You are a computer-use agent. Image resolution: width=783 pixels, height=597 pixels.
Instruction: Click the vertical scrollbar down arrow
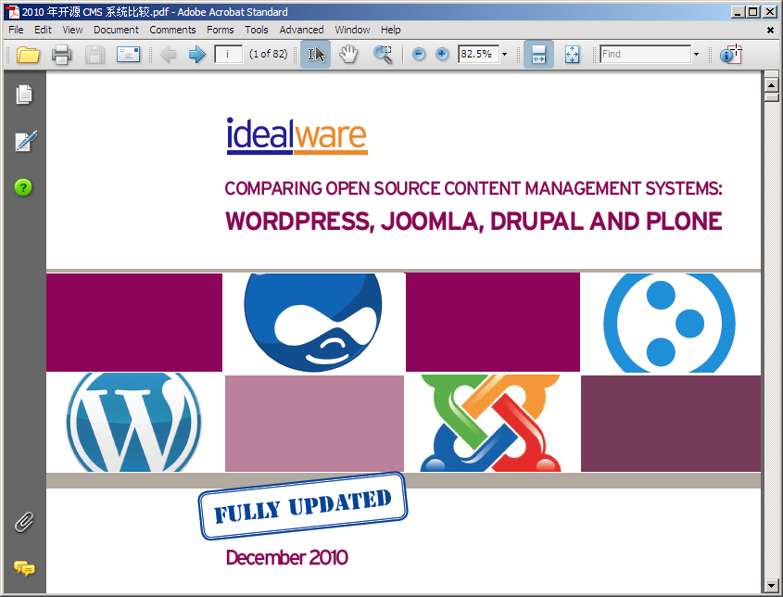tap(771, 585)
